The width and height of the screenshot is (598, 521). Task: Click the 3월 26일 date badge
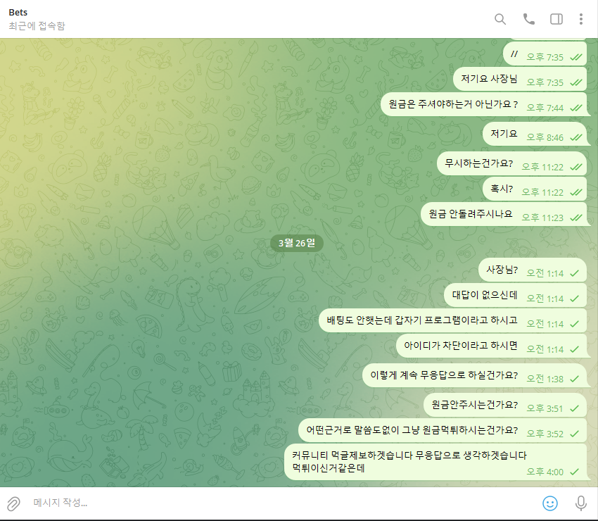pyautogui.click(x=296, y=243)
